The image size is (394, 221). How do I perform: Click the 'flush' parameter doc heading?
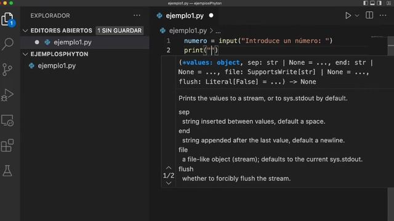186,169
